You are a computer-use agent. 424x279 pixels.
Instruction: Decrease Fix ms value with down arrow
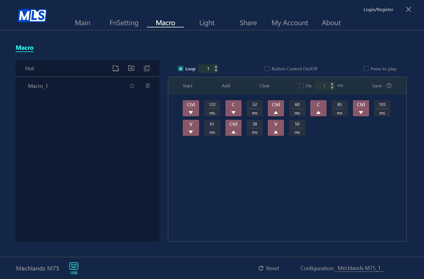[x=332, y=88]
